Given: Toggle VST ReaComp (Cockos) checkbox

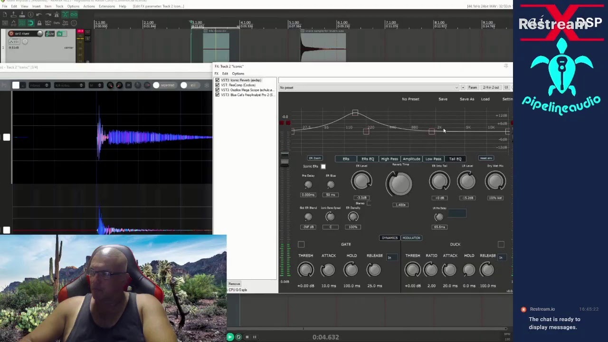Looking at the screenshot, I should pos(218,85).
